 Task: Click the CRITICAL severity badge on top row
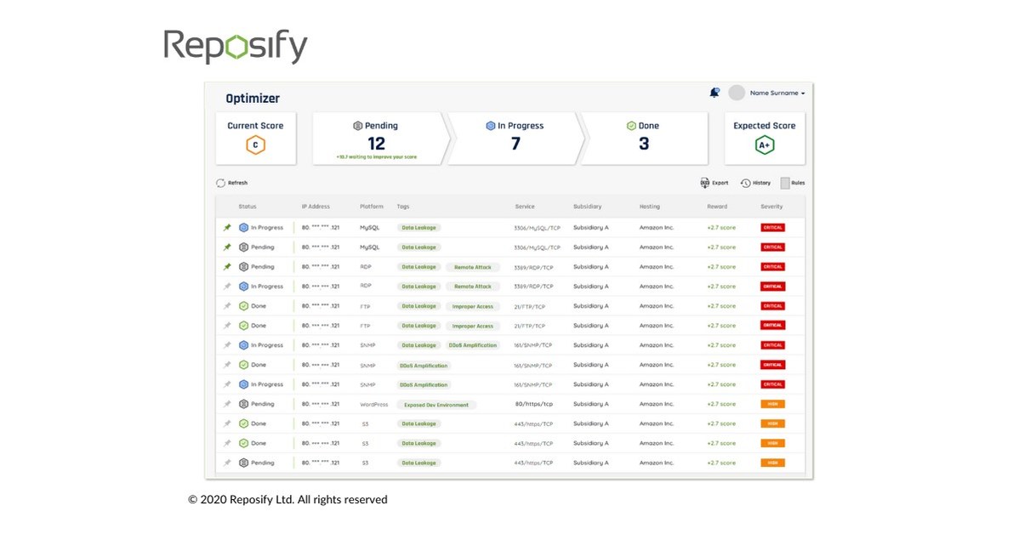(772, 227)
